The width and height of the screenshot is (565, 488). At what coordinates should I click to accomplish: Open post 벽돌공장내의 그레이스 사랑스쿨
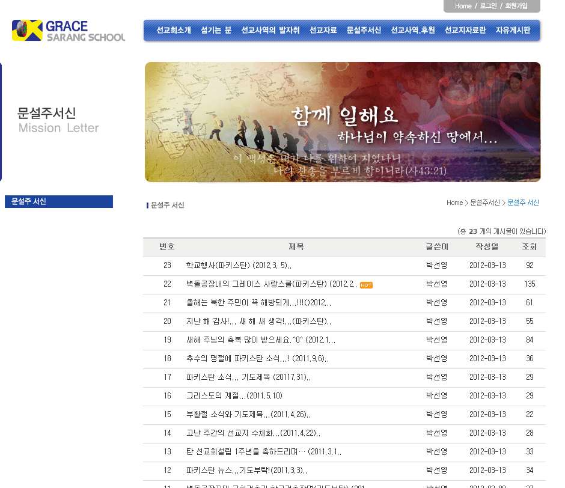272,284
